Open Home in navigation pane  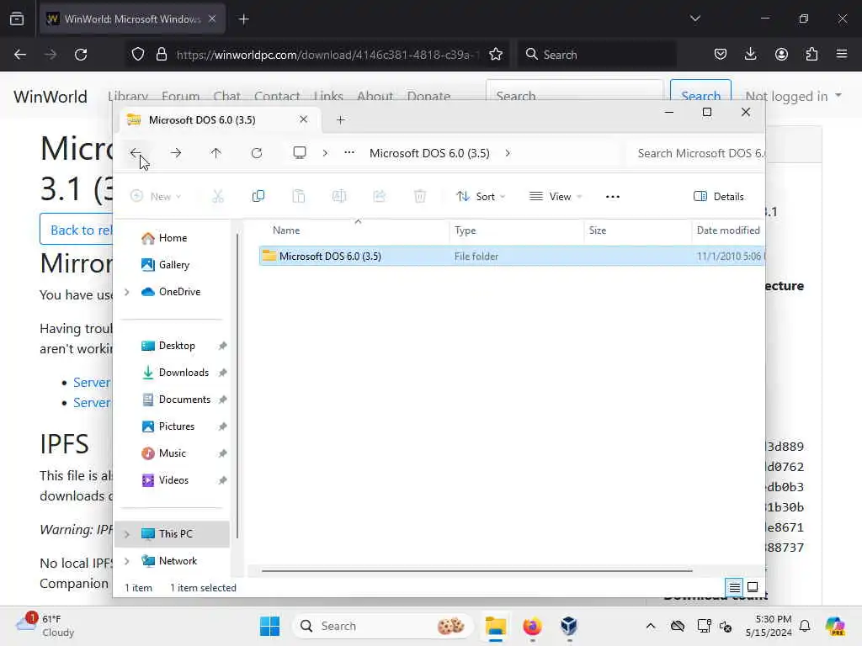tap(173, 238)
